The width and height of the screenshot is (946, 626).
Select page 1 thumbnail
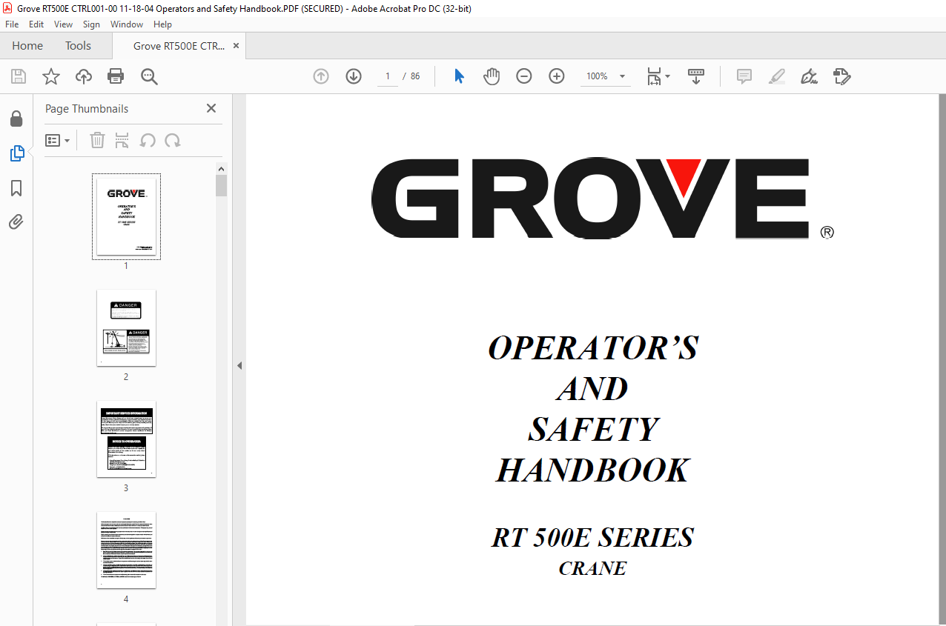point(126,216)
